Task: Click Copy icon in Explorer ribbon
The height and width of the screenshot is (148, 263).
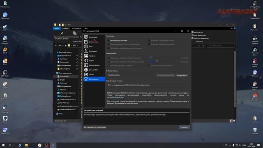Action: pos(75,35)
